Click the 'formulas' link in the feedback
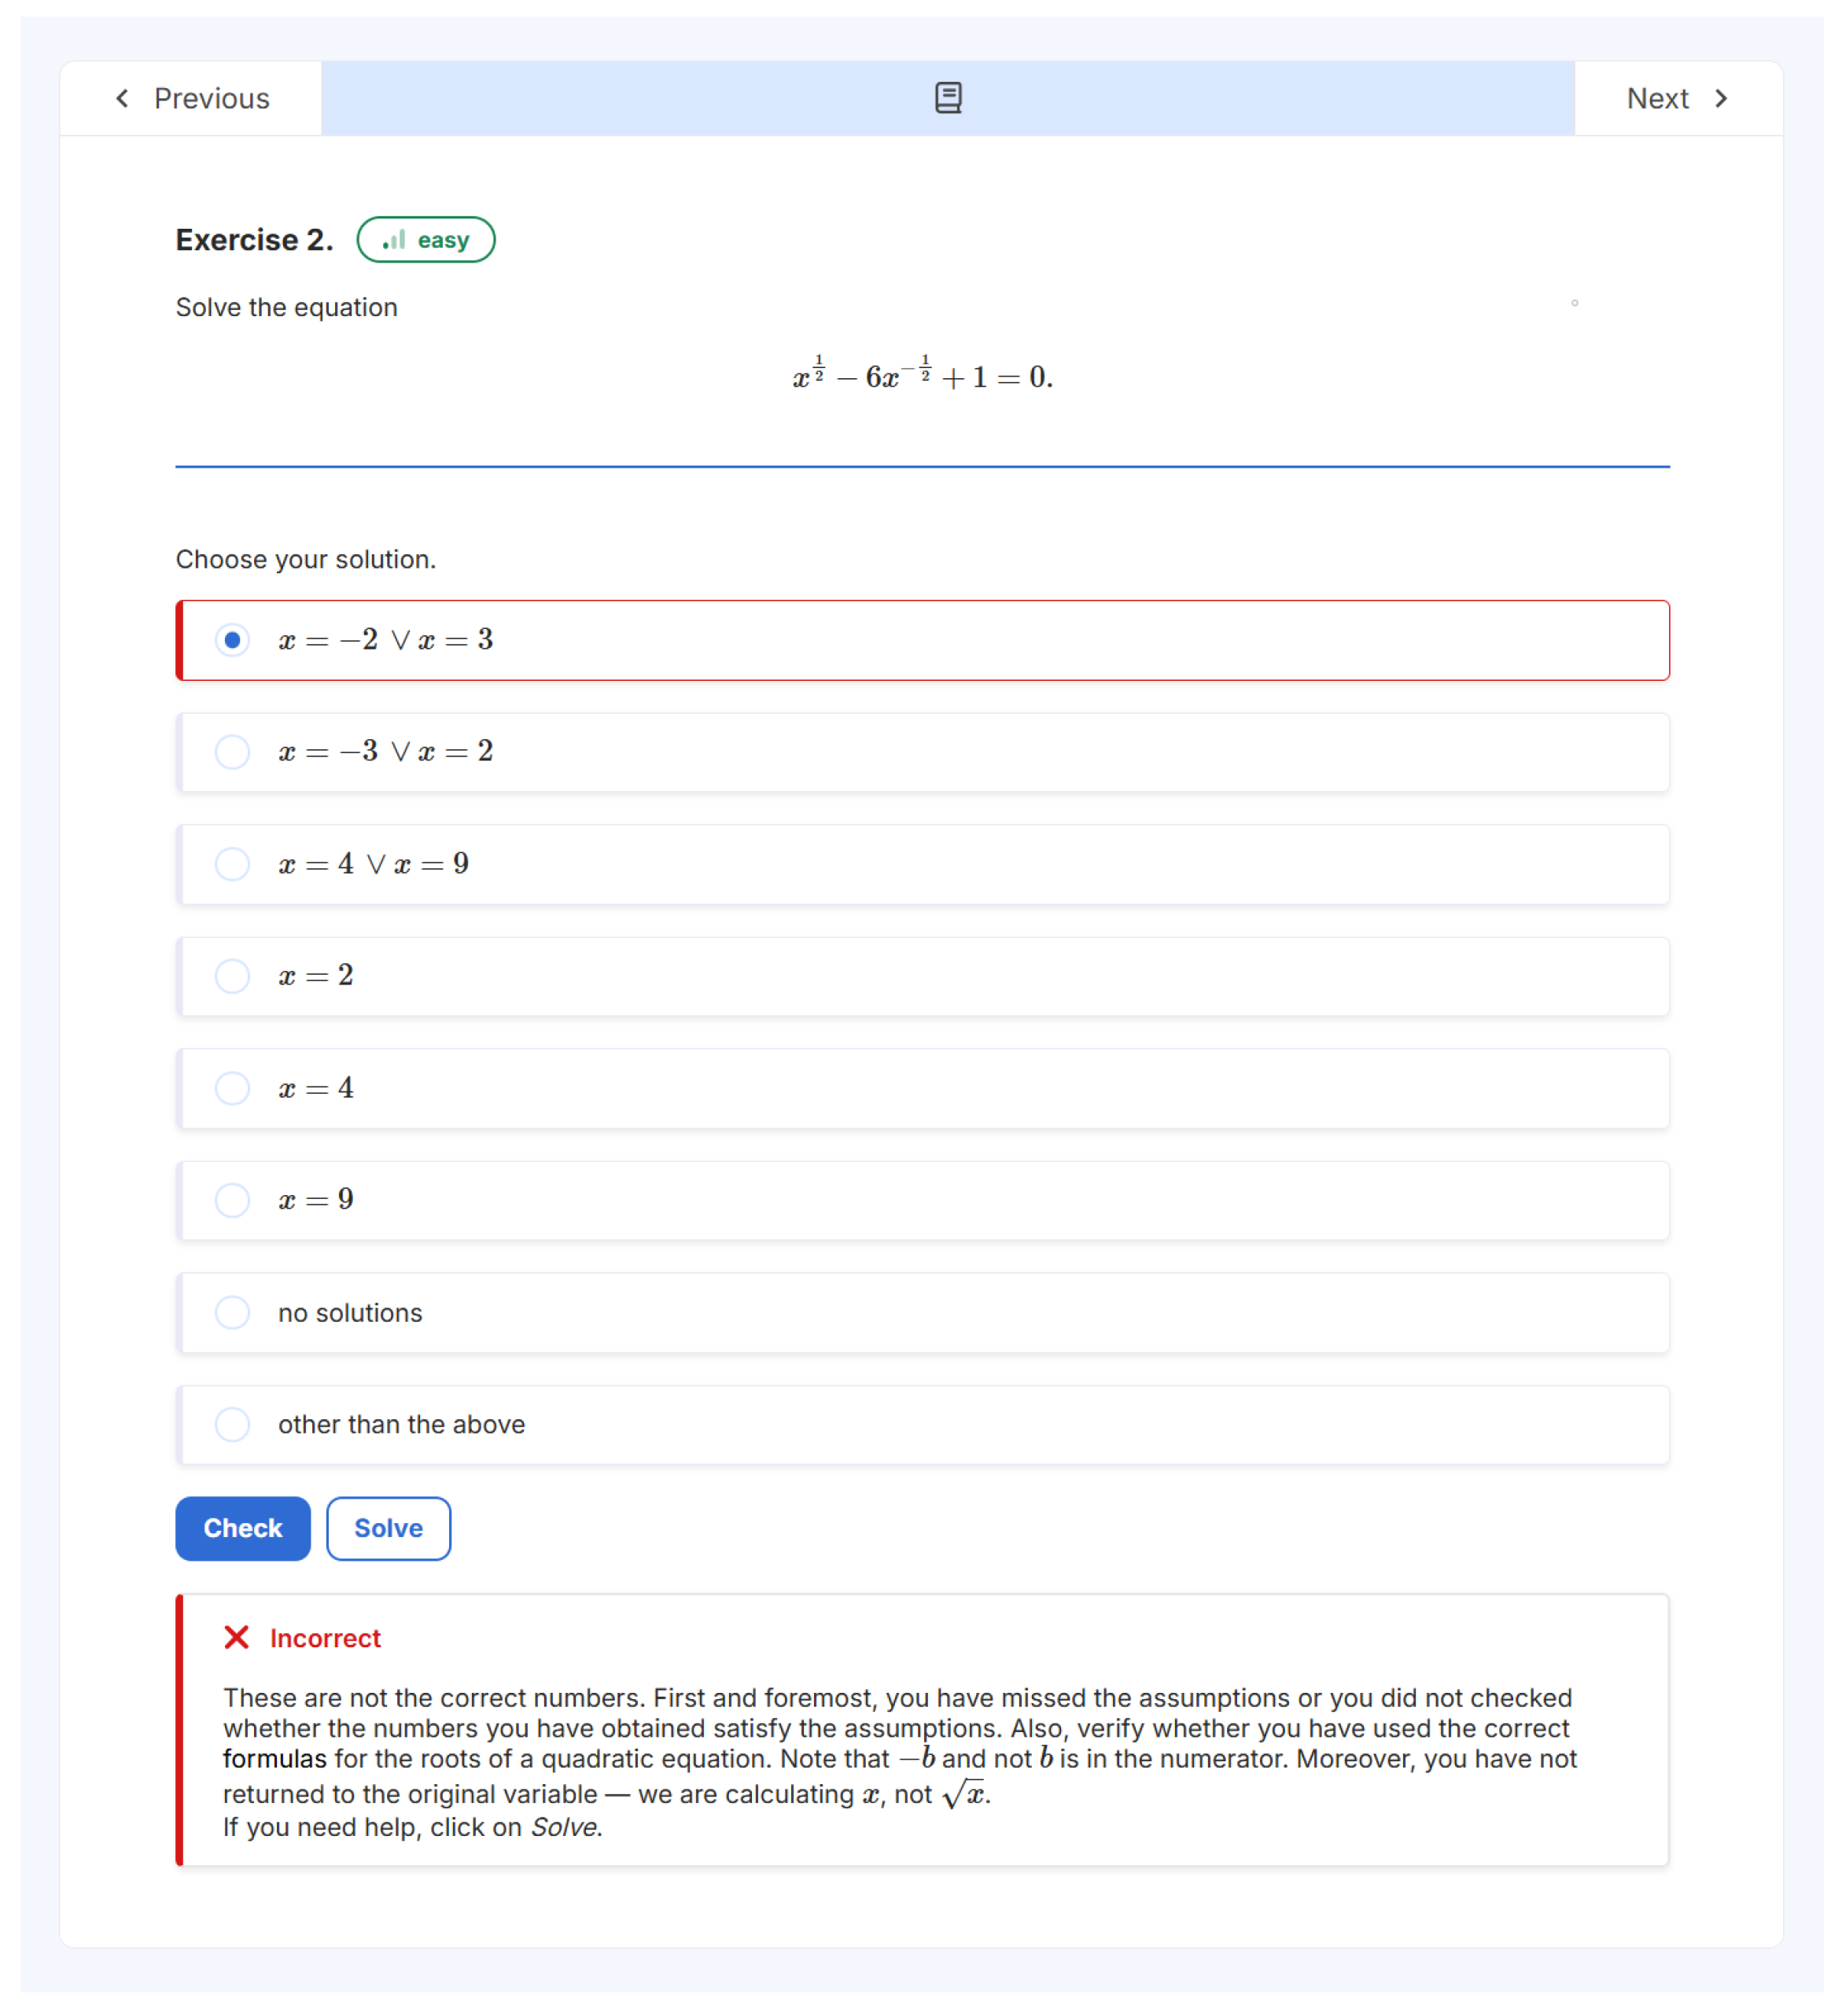Screen dimensions: 1842x2016 274,1759
